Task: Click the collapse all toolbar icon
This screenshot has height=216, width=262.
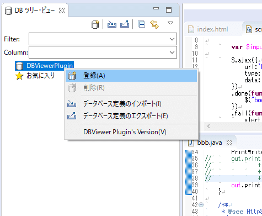Action: coord(141,24)
